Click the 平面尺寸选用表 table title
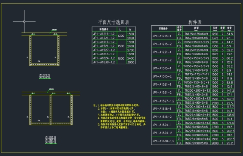Image resolution: width=243 pixels, height=156 pixels. [x=114, y=22]
